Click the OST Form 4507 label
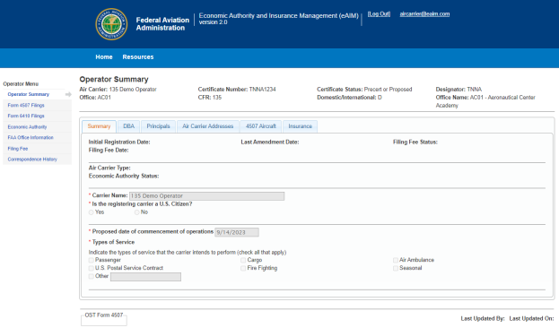The width and height of the screenshot is (559, 328). coord(104,315)
